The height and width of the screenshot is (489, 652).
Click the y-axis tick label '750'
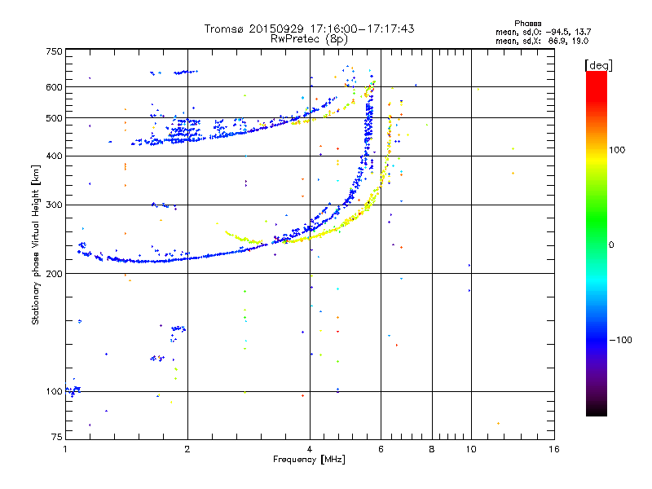(x=54, y=51)
